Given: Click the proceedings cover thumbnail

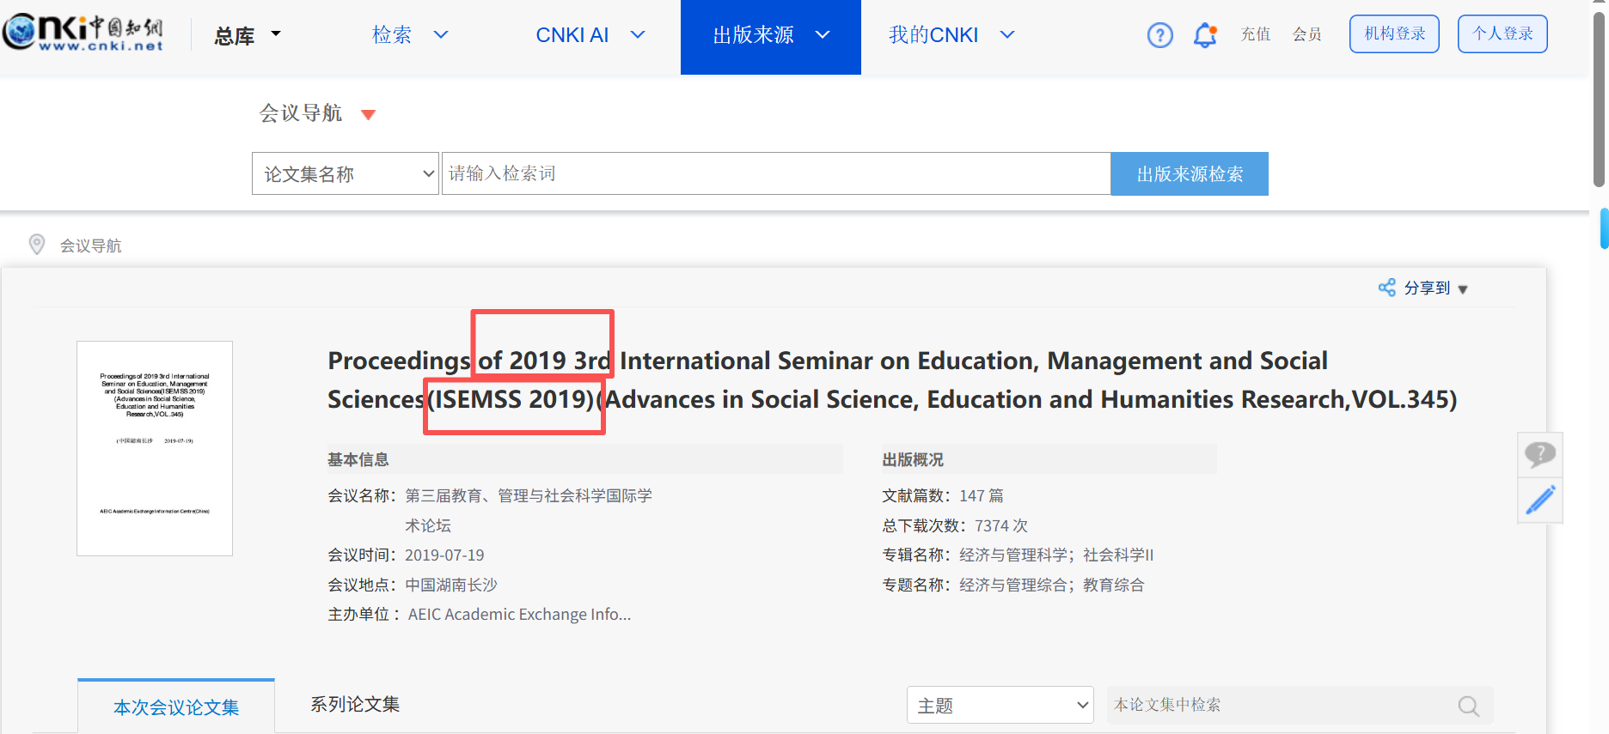Looking at the screenshot, I should point(155,448).
